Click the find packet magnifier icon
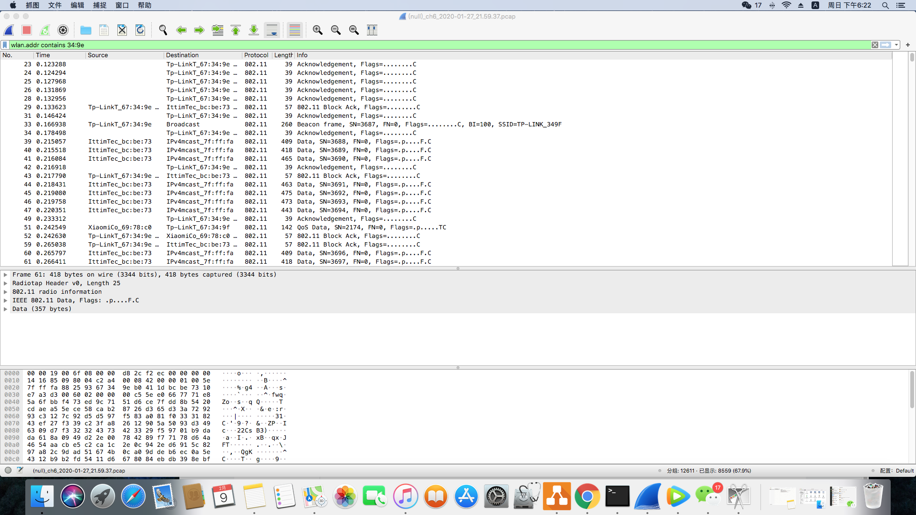 tap(163, 30)
